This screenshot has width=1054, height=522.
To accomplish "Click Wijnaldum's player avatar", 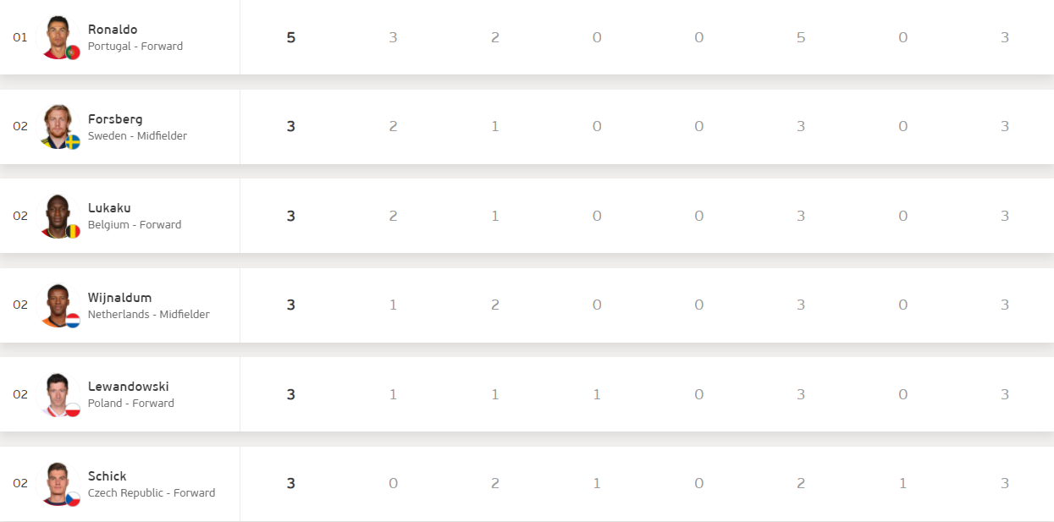I will pos(58,305).
